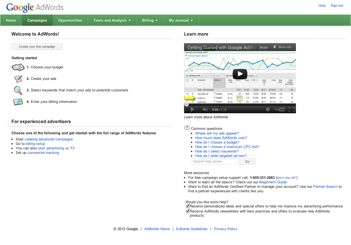Open How much does AdWords cost?
Image resolution: width=351 pixels, height=245 pixels.
[x=221, y=138]
